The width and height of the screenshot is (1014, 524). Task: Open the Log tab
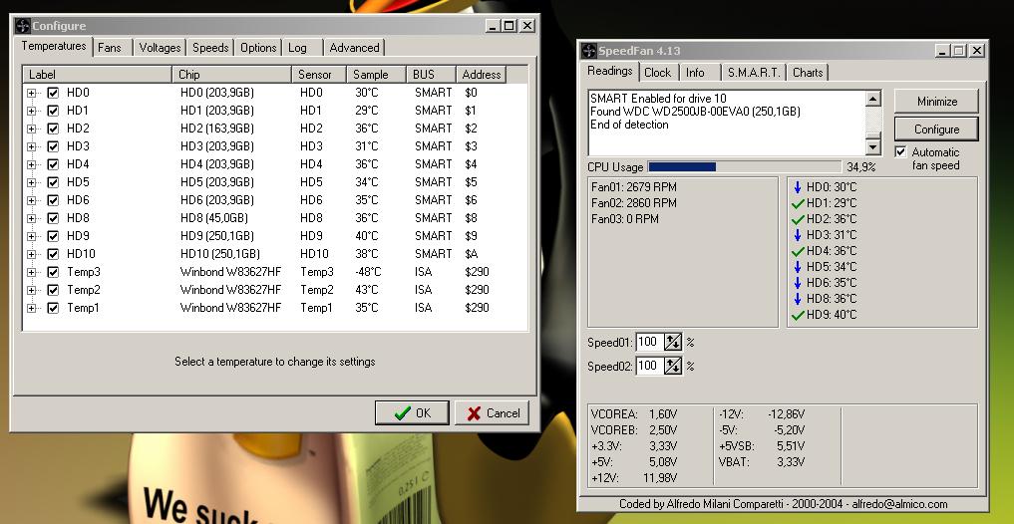[x=302, y=48]
